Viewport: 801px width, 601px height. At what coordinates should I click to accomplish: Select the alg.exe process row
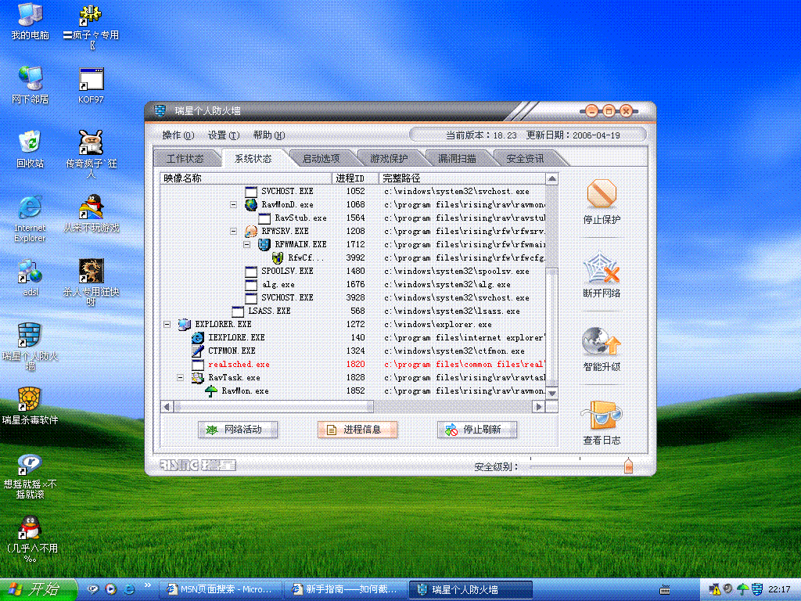tap(353, 284)
